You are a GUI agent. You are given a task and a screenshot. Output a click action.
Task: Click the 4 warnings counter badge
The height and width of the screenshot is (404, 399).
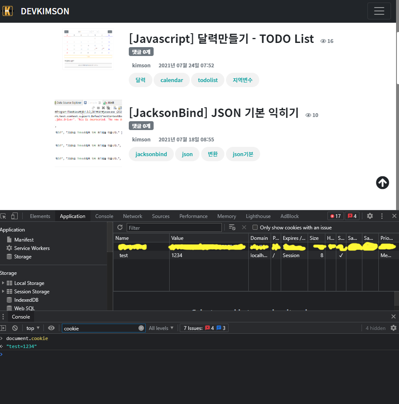352,216
